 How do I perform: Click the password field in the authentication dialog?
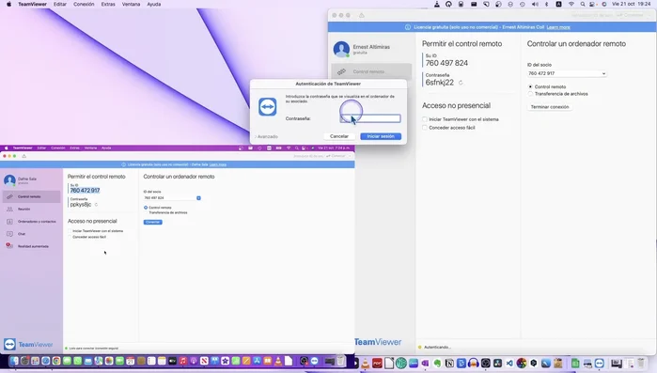(x=370, y=118)
